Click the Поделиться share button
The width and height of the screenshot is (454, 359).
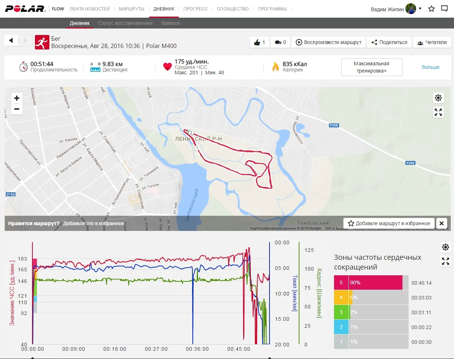tap(389, 42)
